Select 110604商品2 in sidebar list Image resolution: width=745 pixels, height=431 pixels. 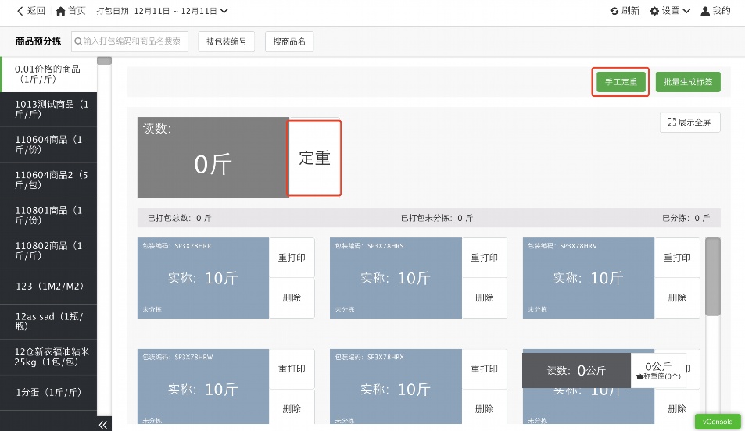tap(48, 180)
